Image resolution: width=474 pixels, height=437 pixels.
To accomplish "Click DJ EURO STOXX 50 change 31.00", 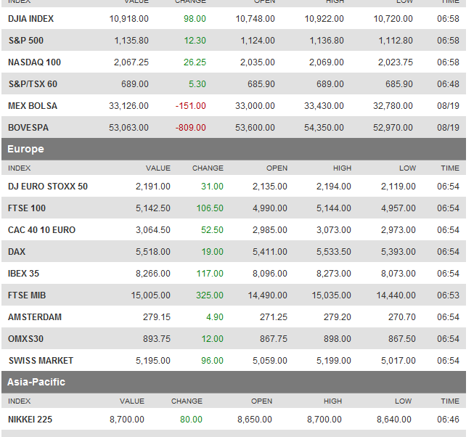I will click(x=212, y=186).
